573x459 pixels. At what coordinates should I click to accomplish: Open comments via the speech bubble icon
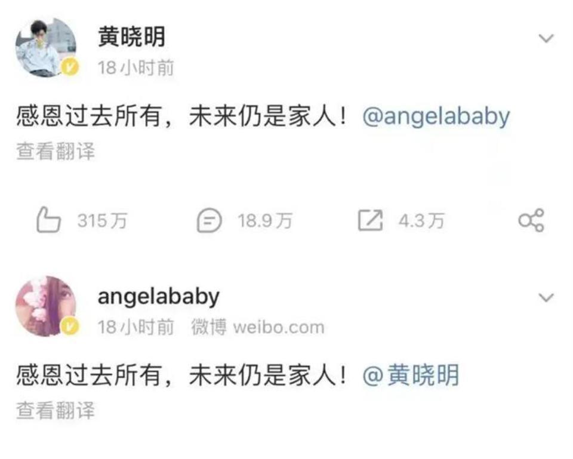pos(209,220)
